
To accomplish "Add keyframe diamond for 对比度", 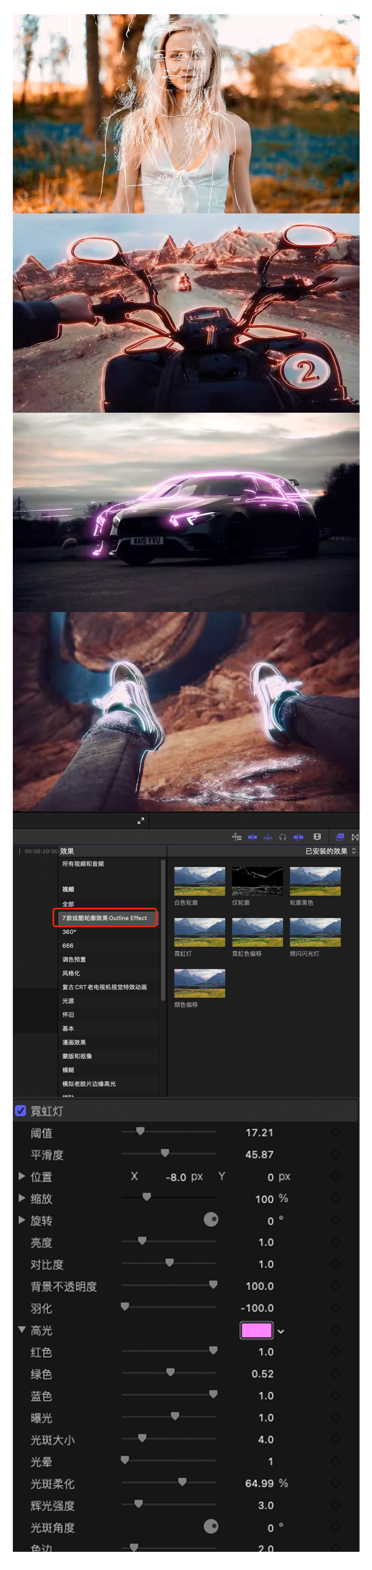I will point(335,1263).
